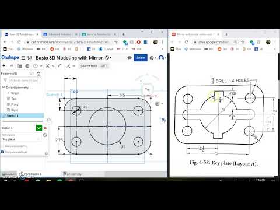Viewport: 280px width, 210px height.
Task: Open Google Drive browser three-dot menu
Action: pyautogui.click(x=275, y=42)
